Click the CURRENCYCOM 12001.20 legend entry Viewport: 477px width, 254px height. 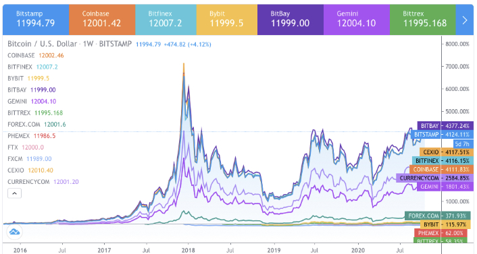tap(43, 182)
